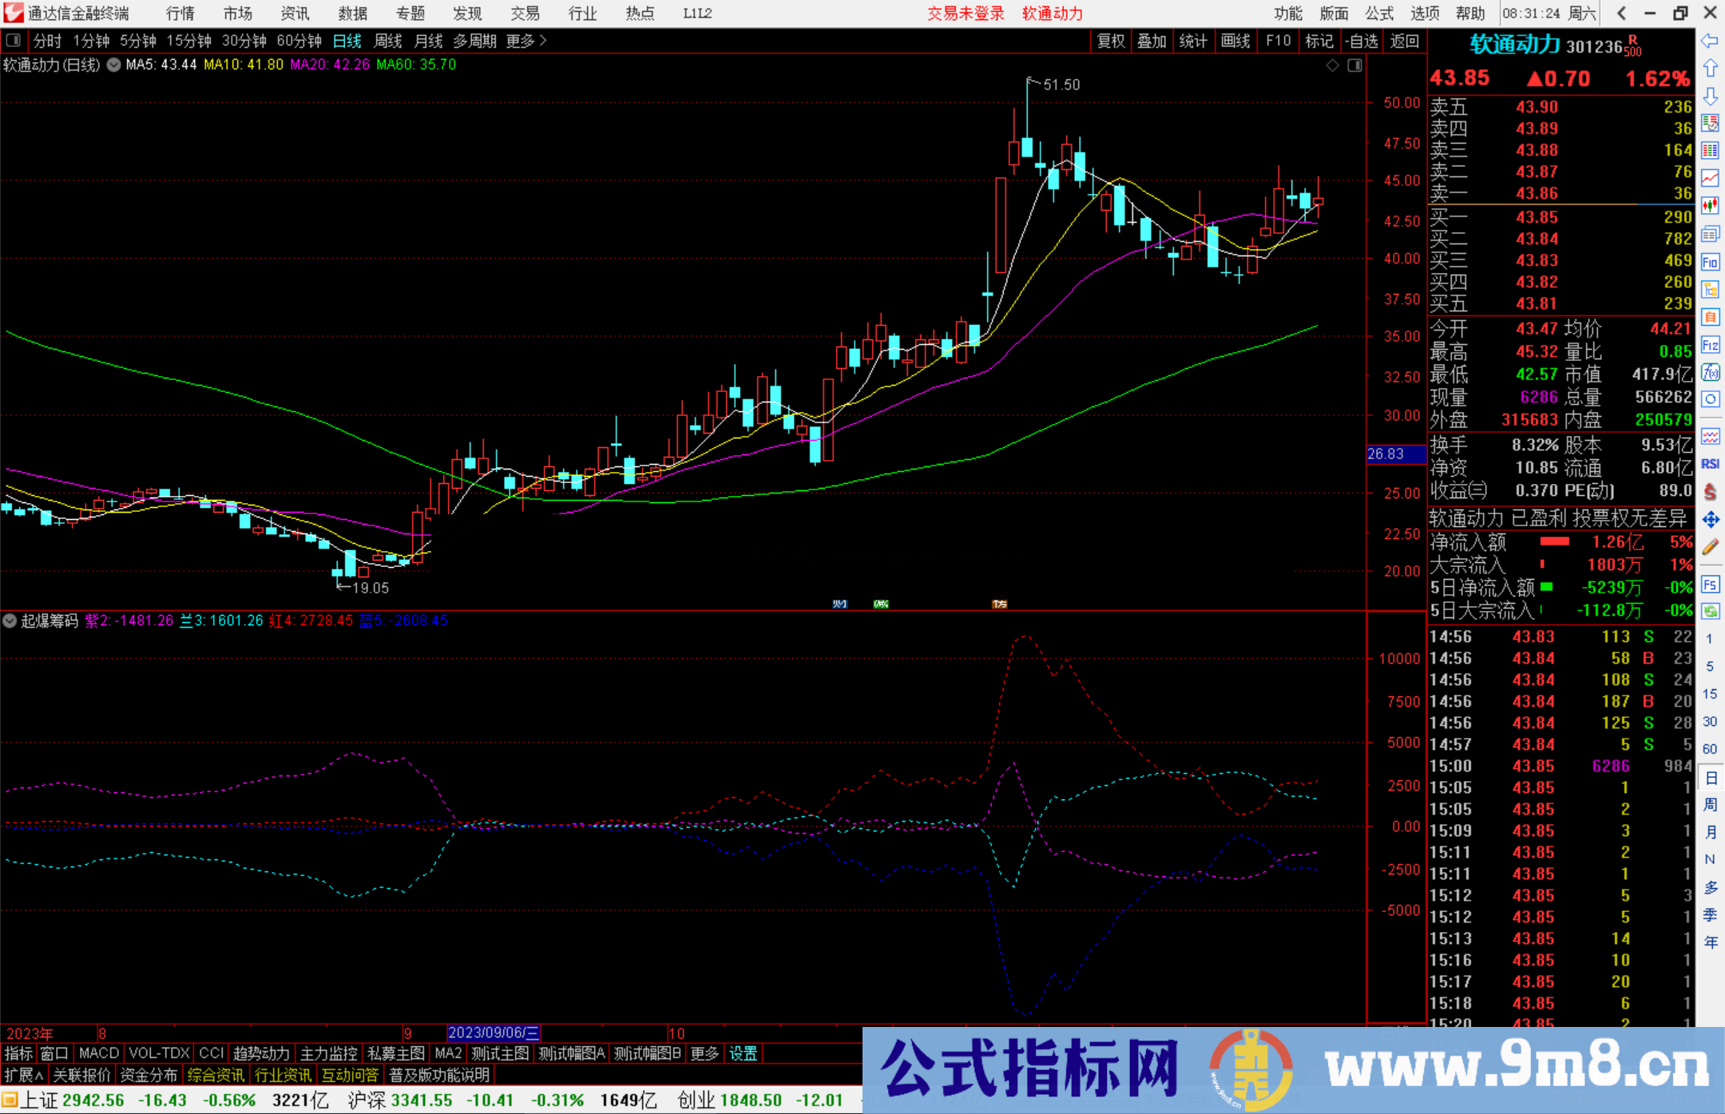Open the orange '自' self-select icon
This screenshot has width=1725, height=1114.
point(1710,318)
